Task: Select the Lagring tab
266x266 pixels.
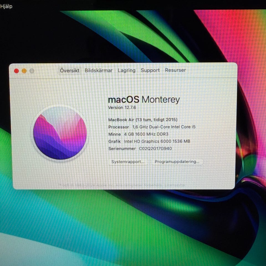Action: (127, 70)
